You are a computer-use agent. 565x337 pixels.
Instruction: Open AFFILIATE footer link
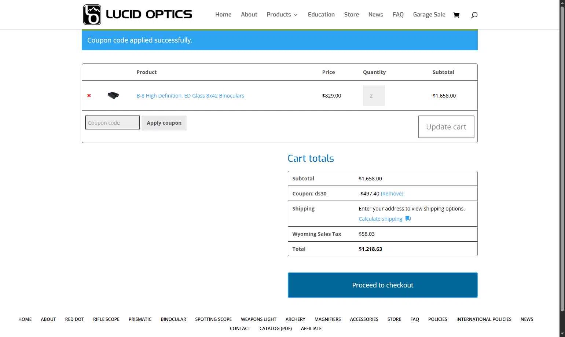point(311,329)
